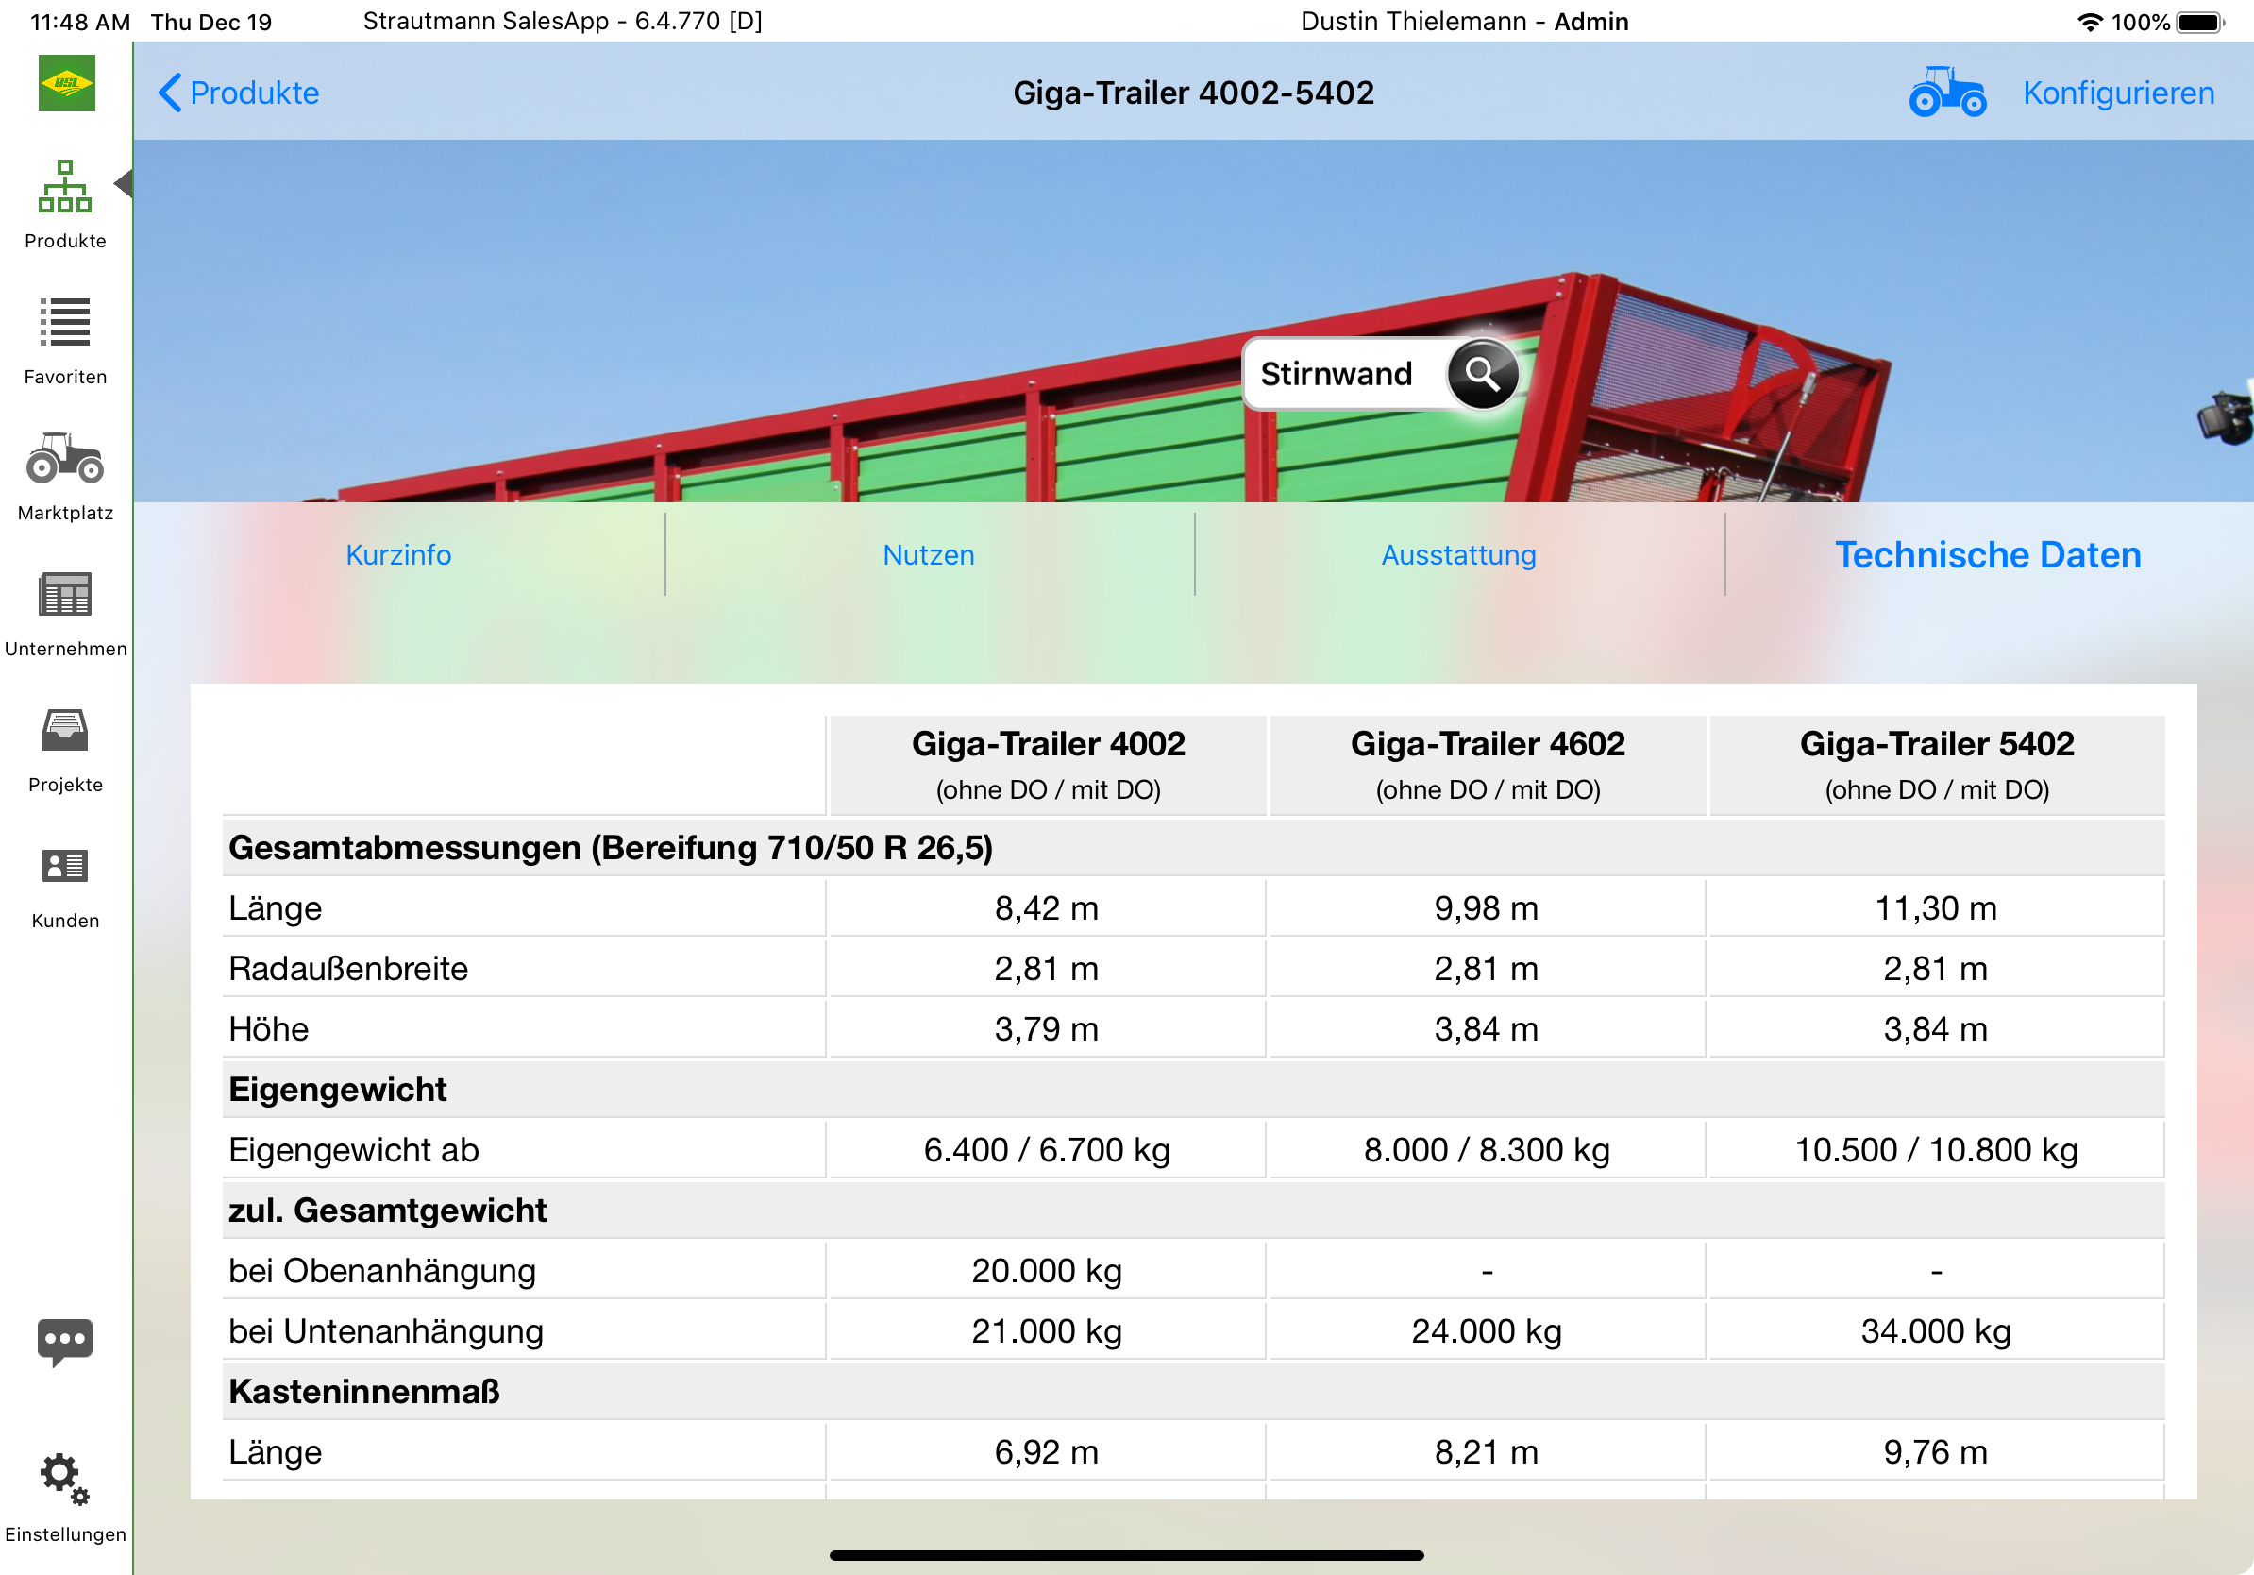Tap the 3,79 m height value

[1047, 1029]
